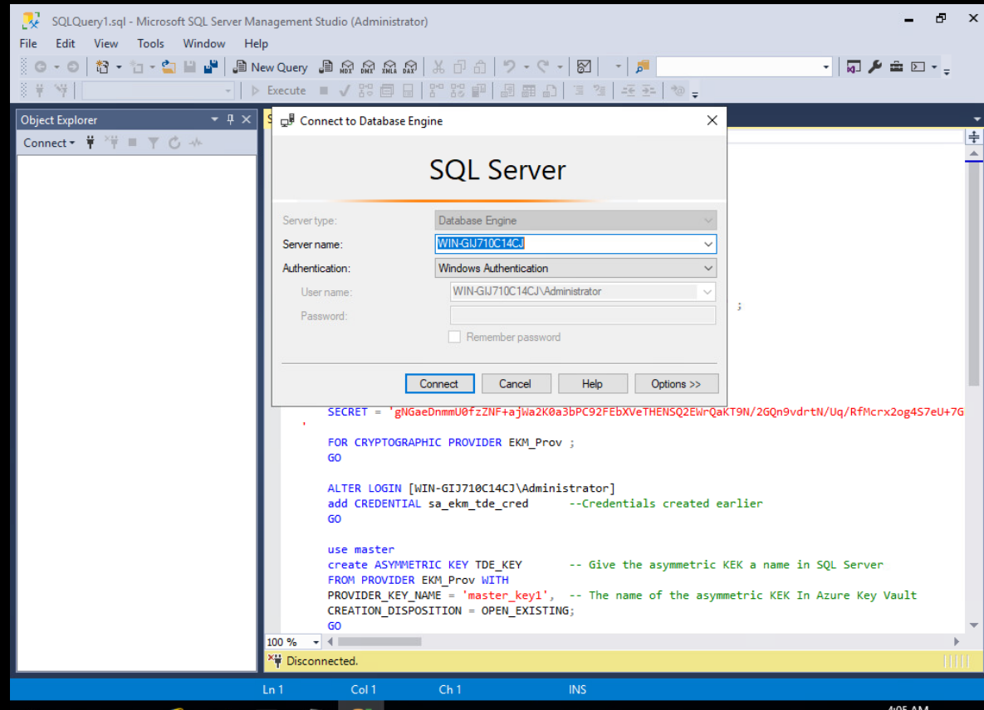Open the Connect dropdown in Object Explorer
Image resolution: width=984 pixels, height=710 pixels.
(x=49, y=143)
